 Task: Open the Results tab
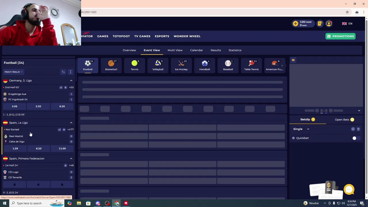point(216,50)
